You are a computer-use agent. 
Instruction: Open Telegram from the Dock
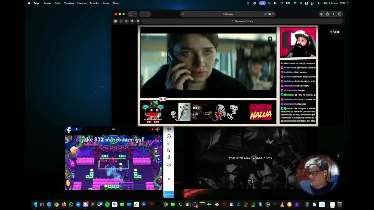(x=78, y=204)
